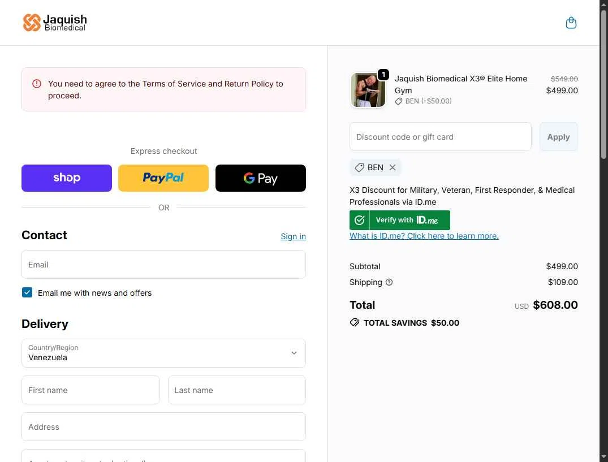
Task: Click the Shipping help question mark icon
Action: tap(389, 282)
